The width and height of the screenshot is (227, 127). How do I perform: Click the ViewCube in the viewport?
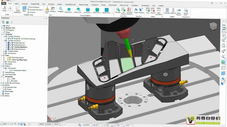(213, 26)
